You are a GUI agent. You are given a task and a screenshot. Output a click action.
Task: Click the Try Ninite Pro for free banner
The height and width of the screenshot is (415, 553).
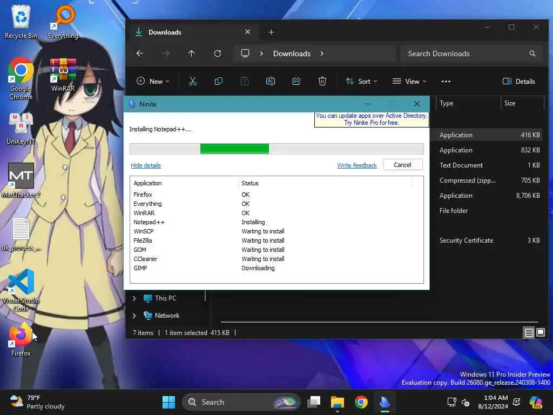(372, 119)
